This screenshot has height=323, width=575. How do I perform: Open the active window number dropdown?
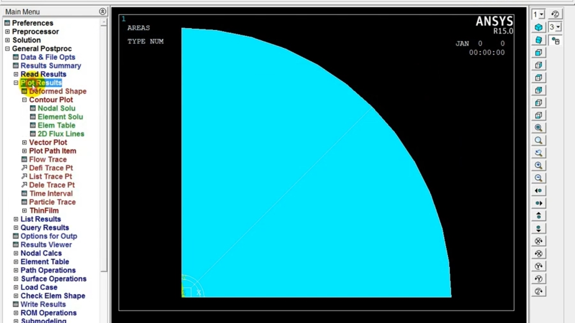click(x=538, y=15)
